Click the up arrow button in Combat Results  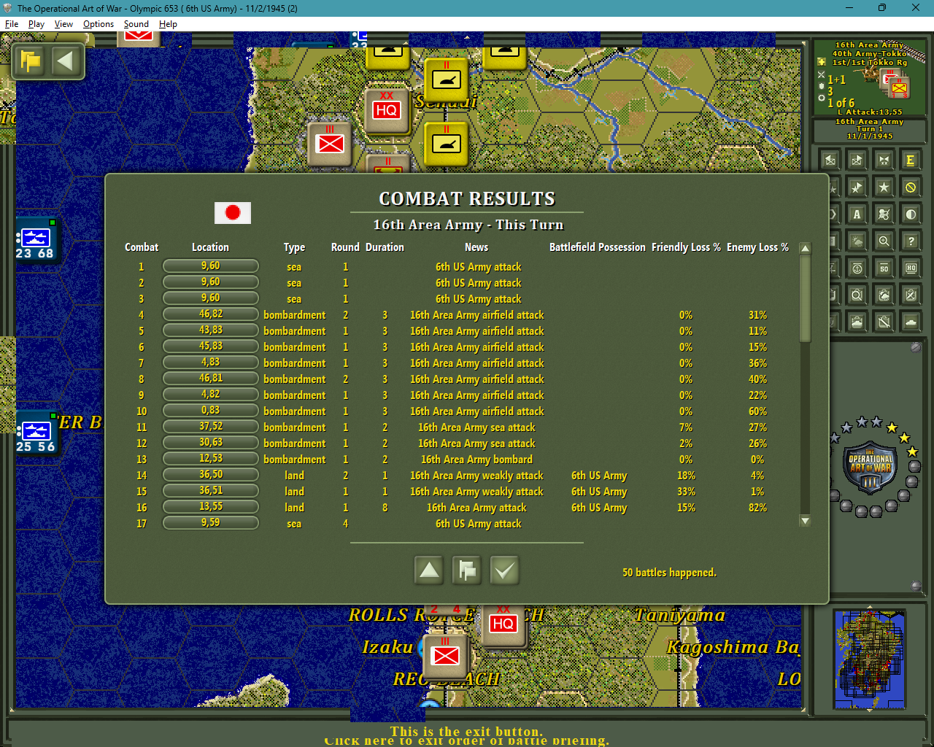(429, 570)
